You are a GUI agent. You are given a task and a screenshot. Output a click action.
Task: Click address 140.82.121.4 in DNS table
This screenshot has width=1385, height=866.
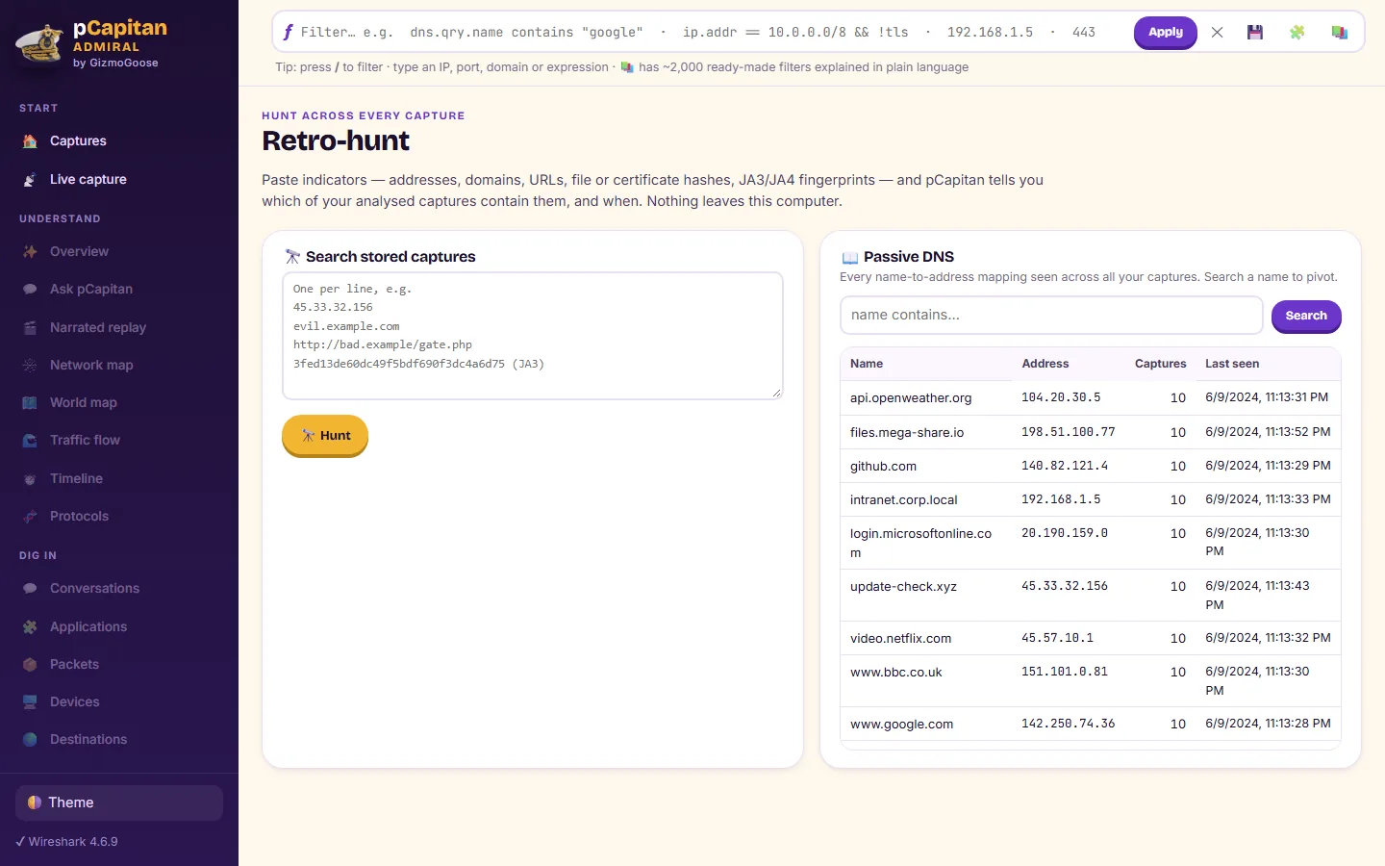coord(1065,466)
